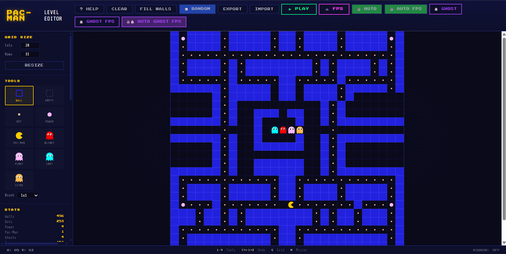Click the Cols input field
Screen dimensions: 506x254
click(30, 45)
